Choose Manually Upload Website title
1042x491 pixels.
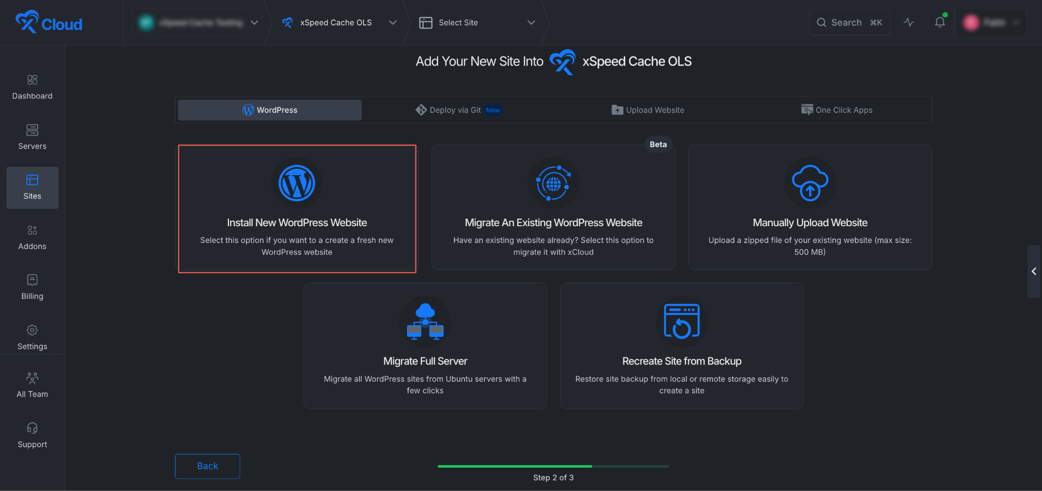click(810, 223)
